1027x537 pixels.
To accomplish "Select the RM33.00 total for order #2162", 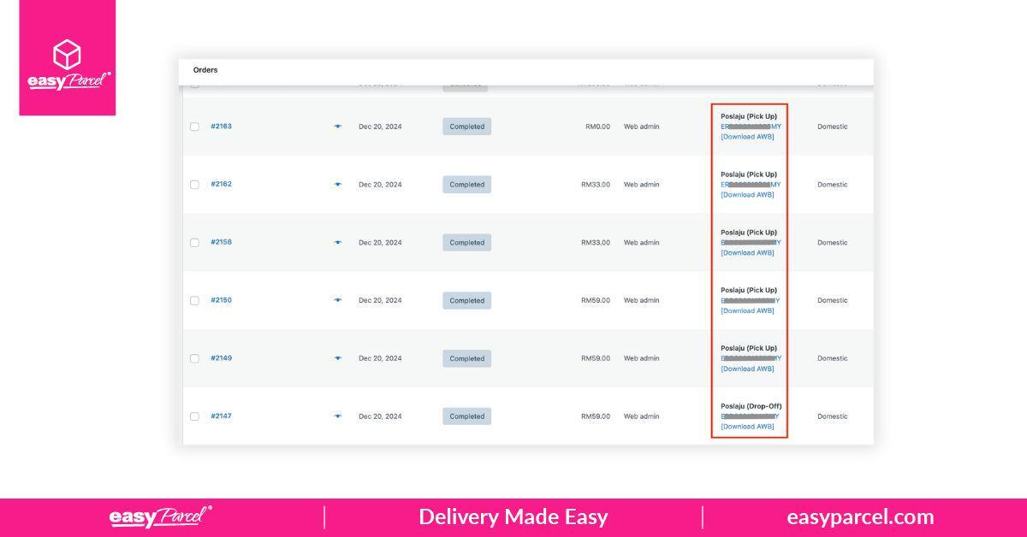I will click(x=596, y=185).
